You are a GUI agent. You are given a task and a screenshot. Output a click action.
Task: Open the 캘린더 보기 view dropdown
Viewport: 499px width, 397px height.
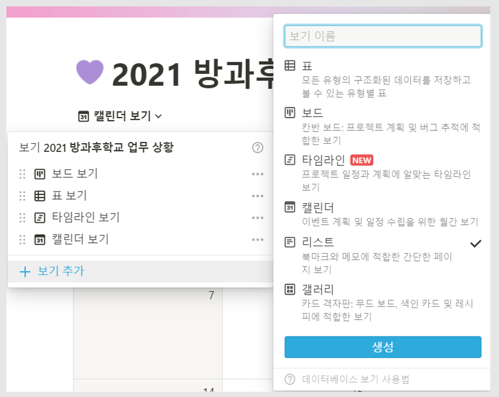tap(120, 116)
